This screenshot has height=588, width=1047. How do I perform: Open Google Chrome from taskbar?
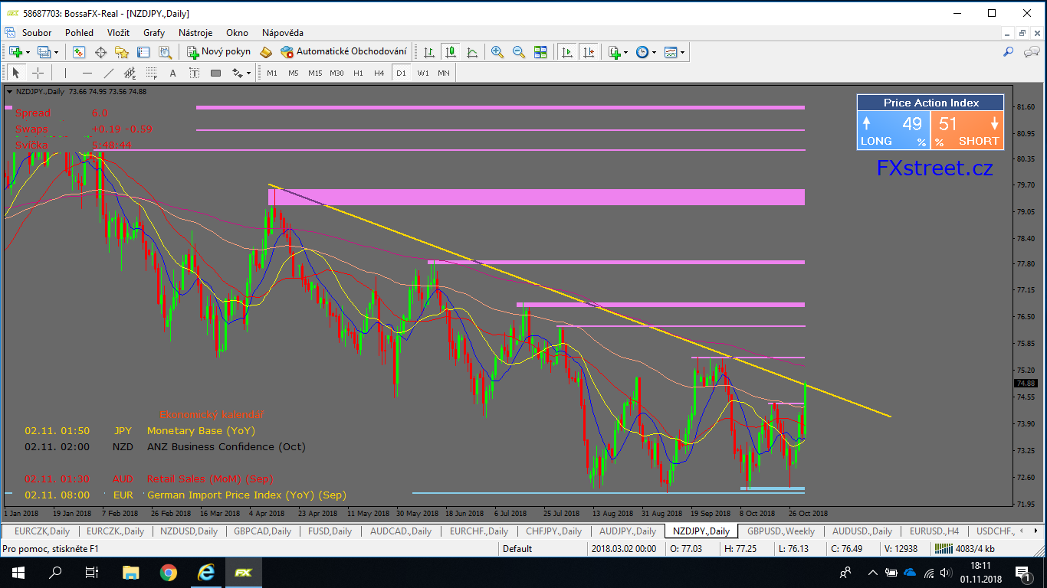coord(168,572)
